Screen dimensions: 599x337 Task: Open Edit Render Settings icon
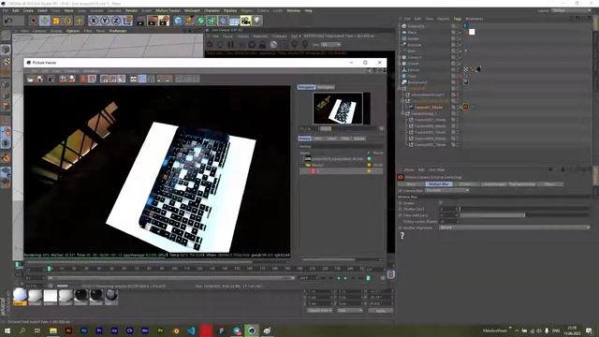pyautogui.click(x=164, y=21)
